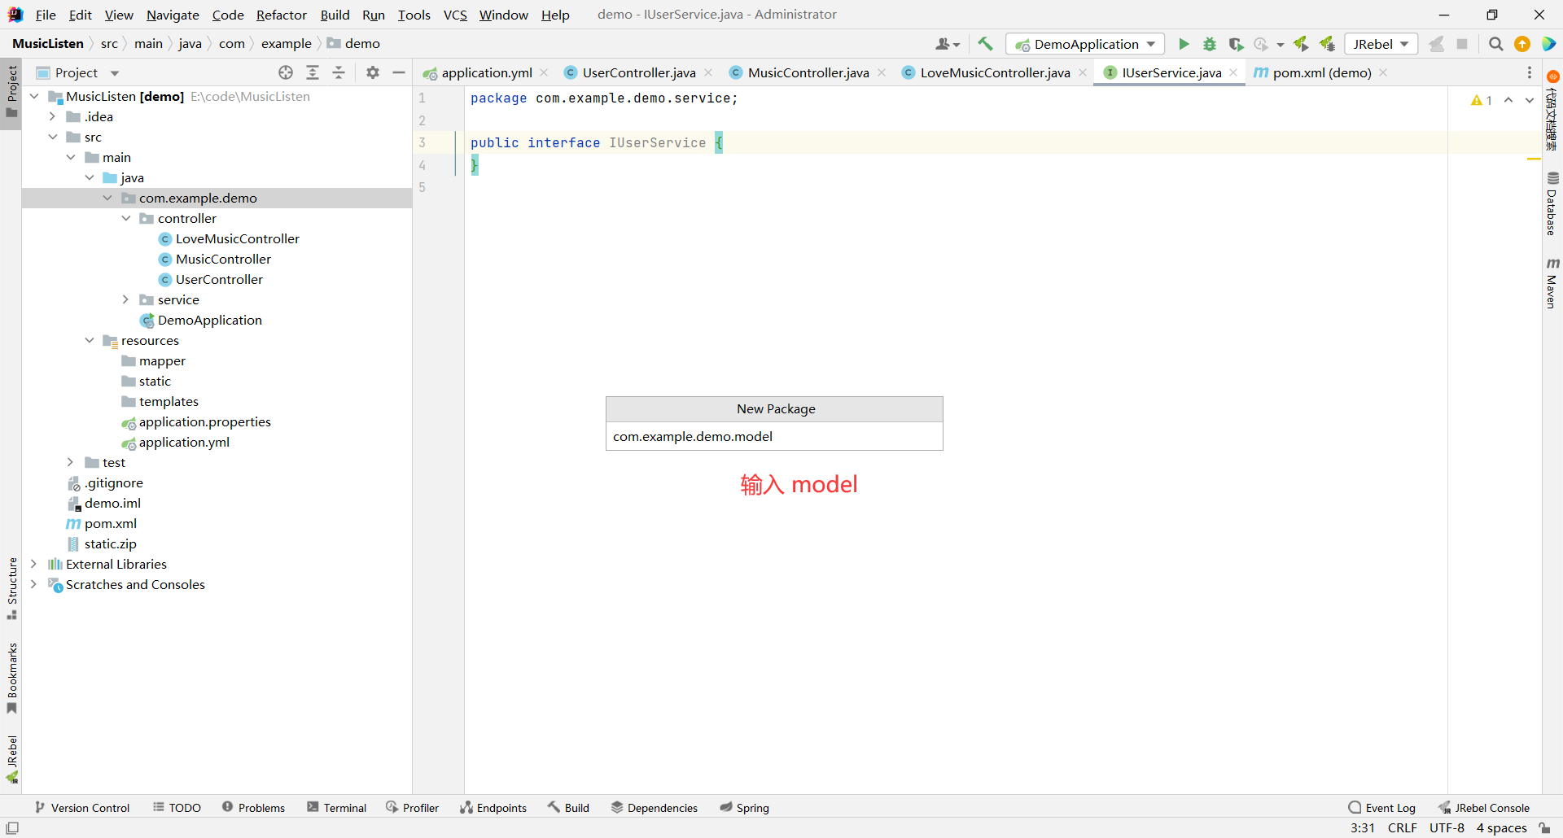This screenshot has width=1563, height=838.
Task: Collapse the resources folder
Action: [89, 340]
